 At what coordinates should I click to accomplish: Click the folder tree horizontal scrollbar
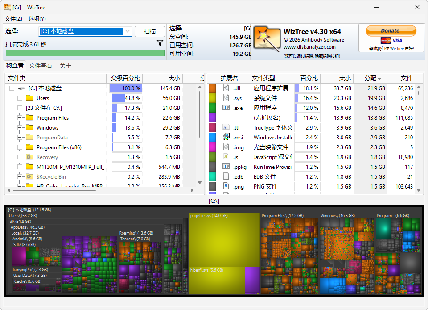[54, 190]
